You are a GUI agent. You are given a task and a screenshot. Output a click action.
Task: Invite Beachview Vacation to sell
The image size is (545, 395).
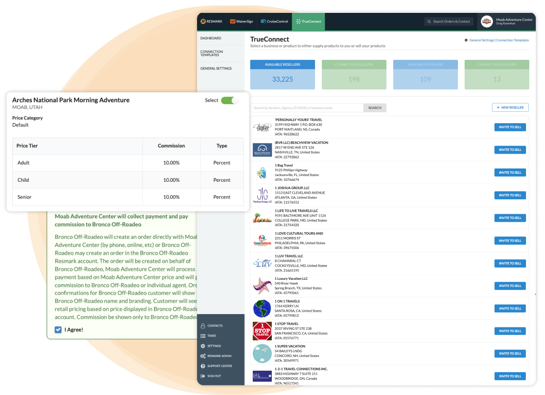tap(510, 150)
